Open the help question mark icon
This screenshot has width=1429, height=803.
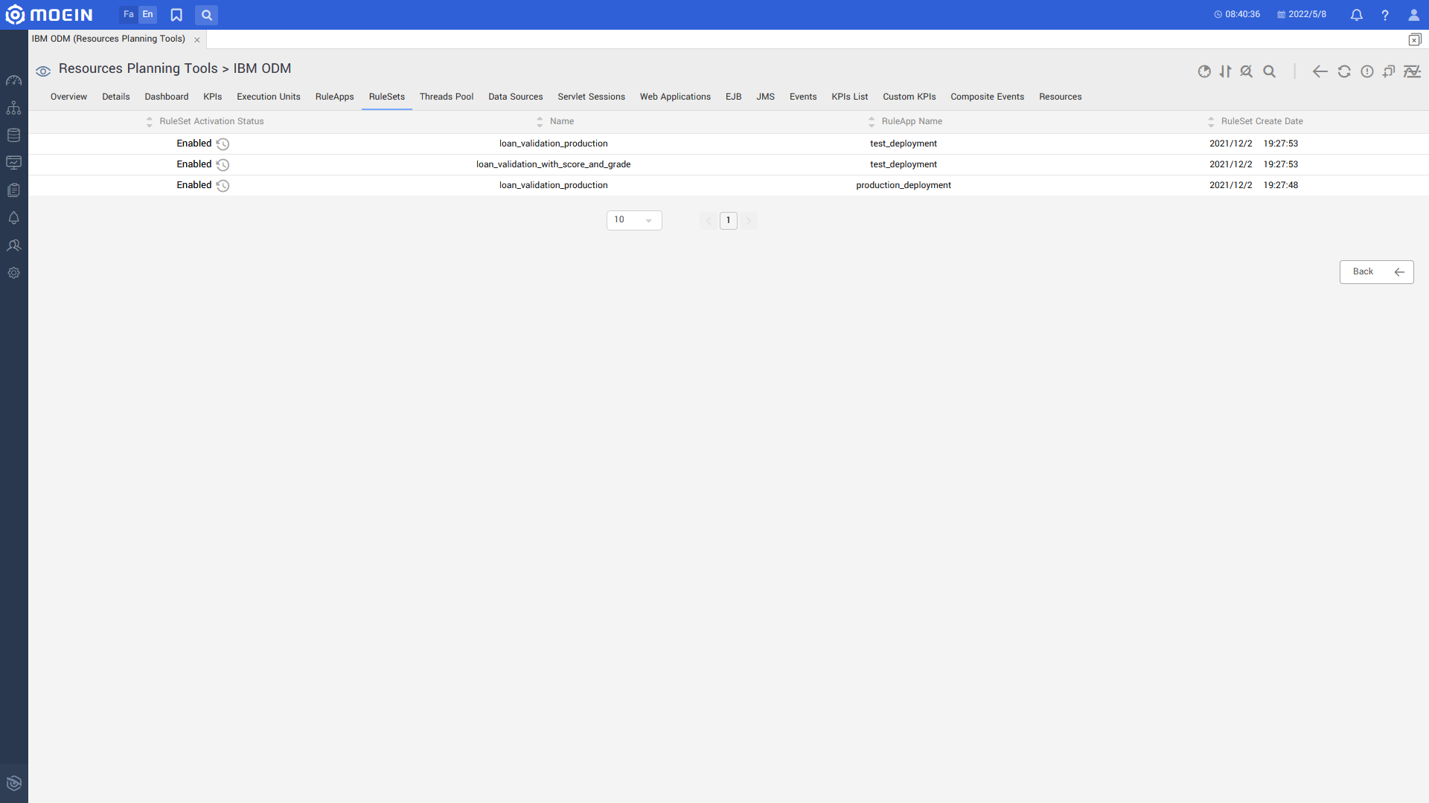[1385, 15]
